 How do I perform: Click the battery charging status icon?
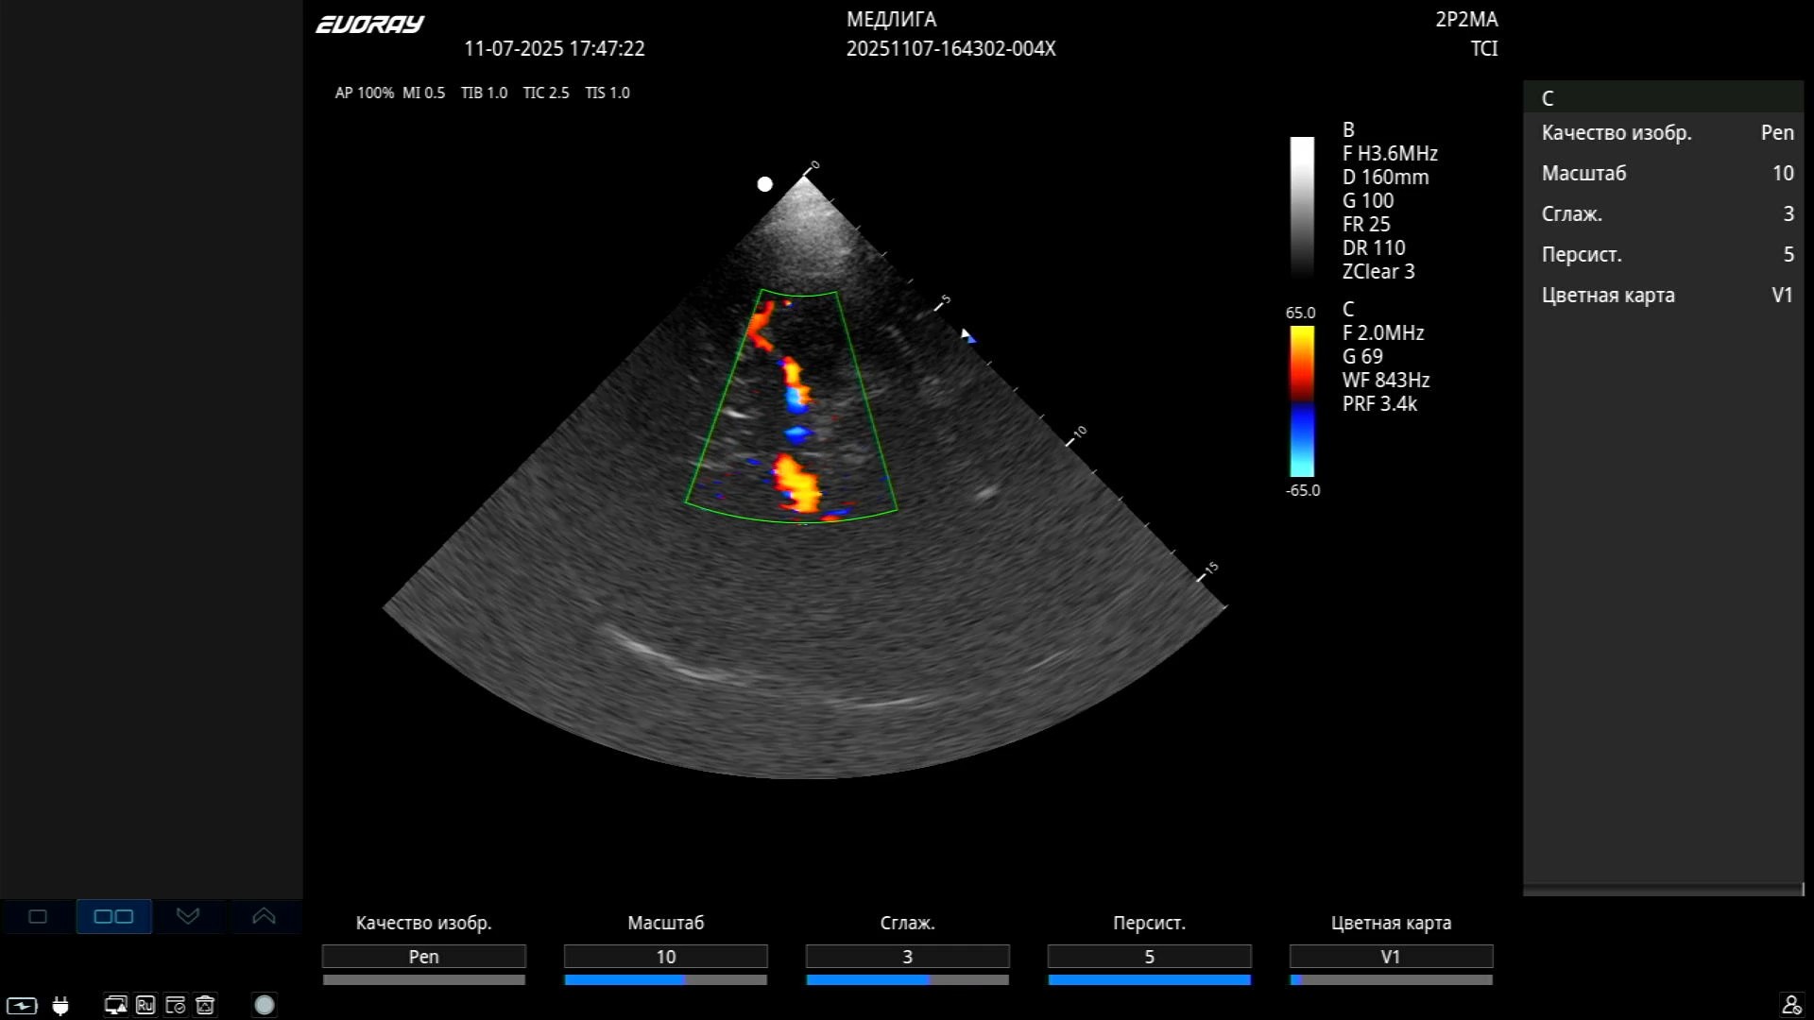(22, 1006)
